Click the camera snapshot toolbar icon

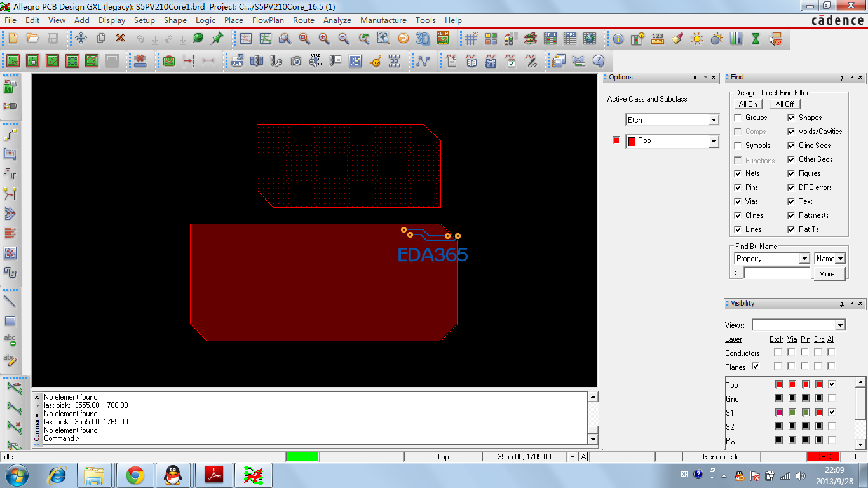tap(296, 61)
